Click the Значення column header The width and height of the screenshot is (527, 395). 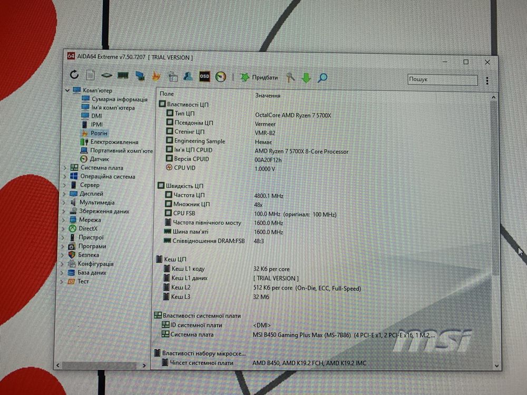point(268,95)
